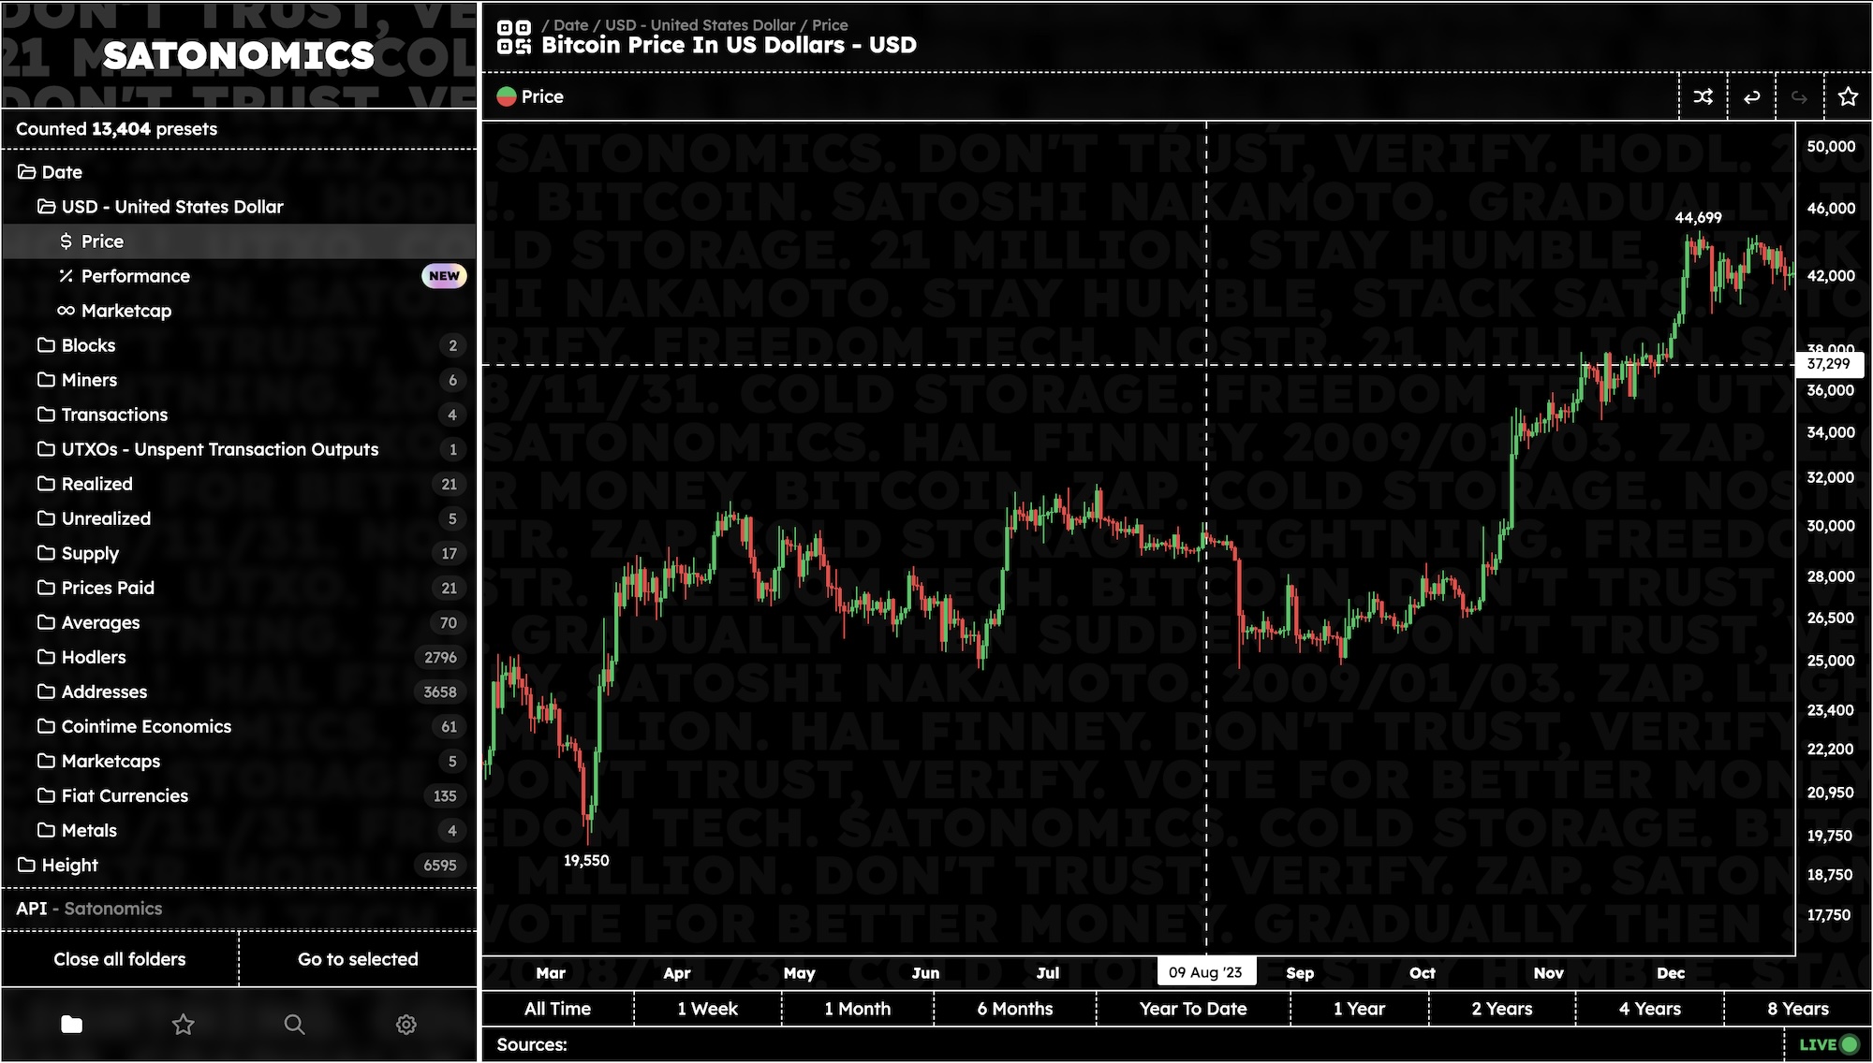The image size is (1873, 1063).
Task: Open the favorites star tab in bottom bar
Action: [x=184, y=1025]
